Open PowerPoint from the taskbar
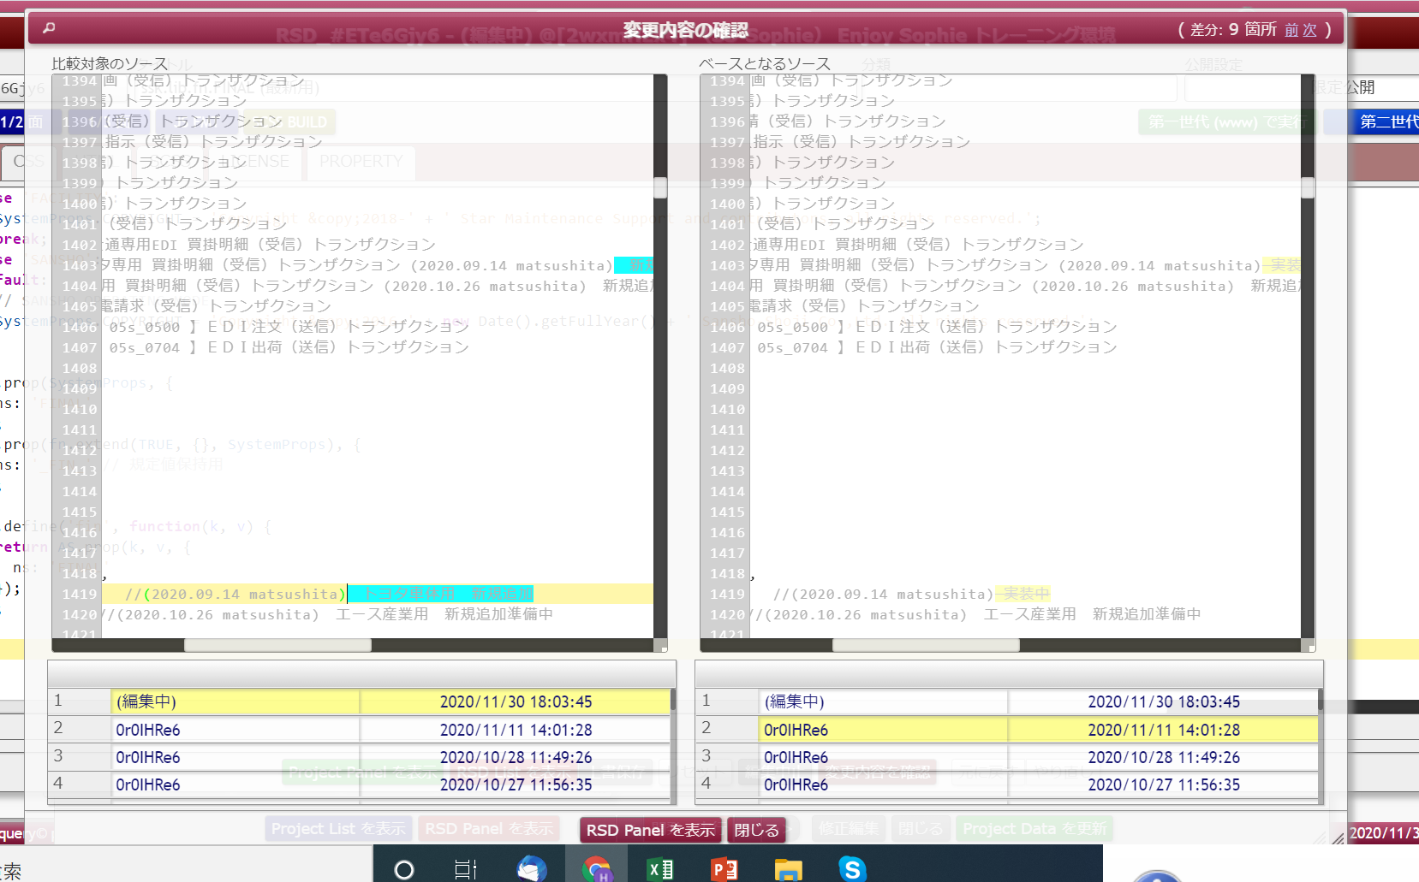Image resolution: width=1419 pixels, height=882 pixels. (724, 869)
